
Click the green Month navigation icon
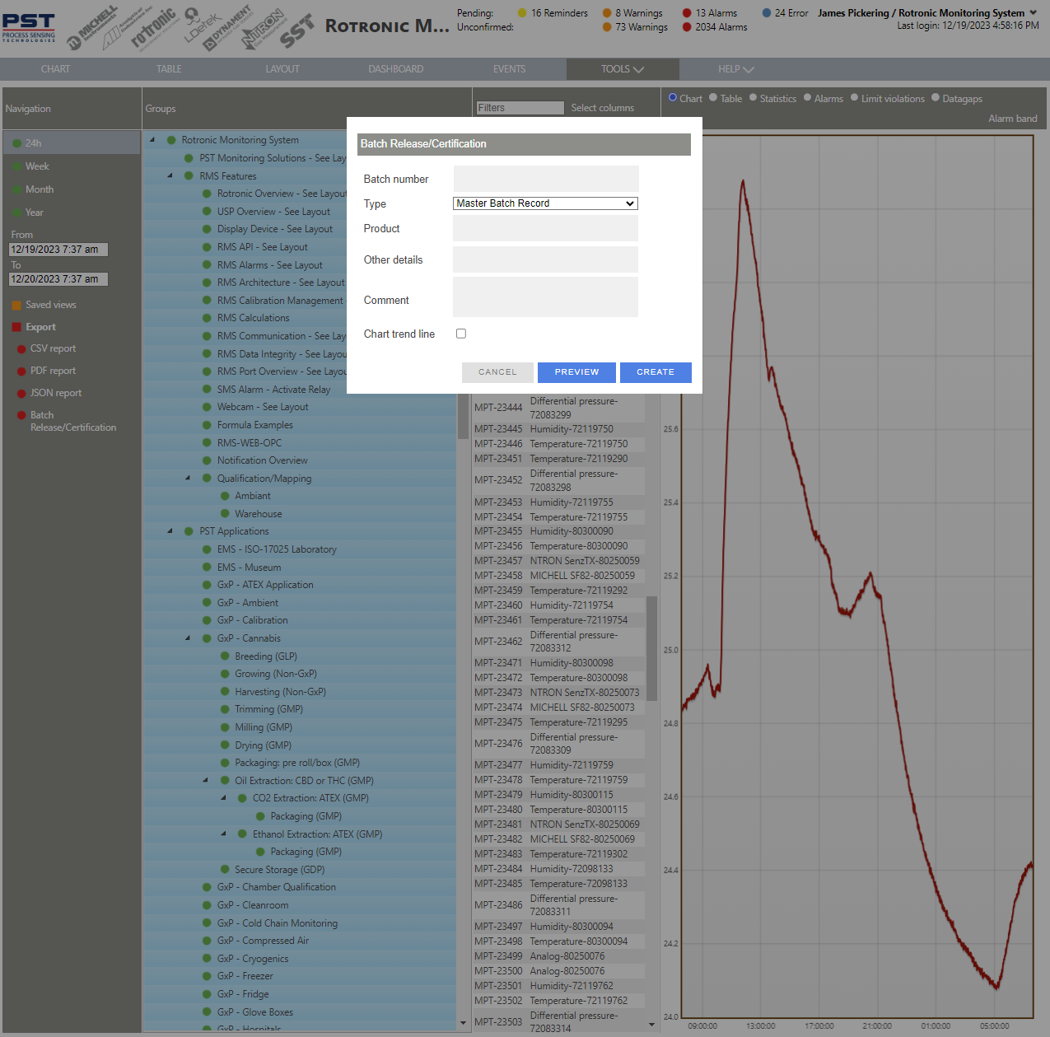16,189
